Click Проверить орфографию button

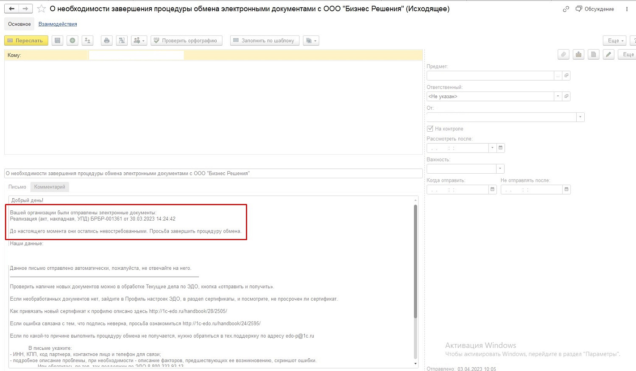(186, 41)
